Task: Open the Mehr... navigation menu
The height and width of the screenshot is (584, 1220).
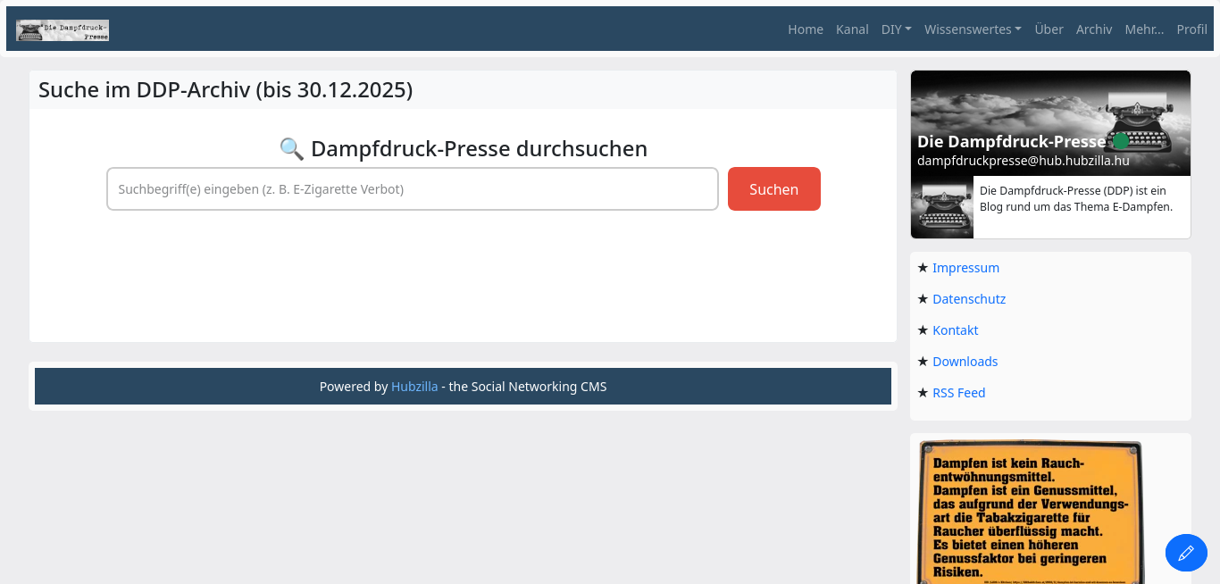Action: coord(1144,29)
